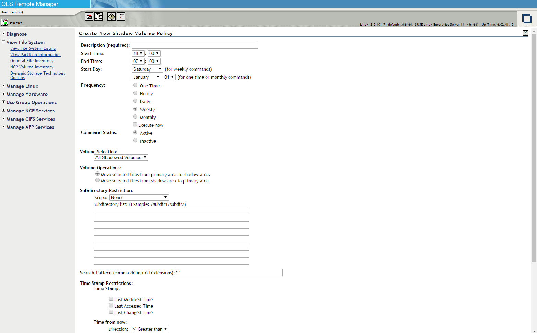Screen dimensions: 537x333
Task: Click the Search Pattern input field
Action: click(x=229, y=273)
